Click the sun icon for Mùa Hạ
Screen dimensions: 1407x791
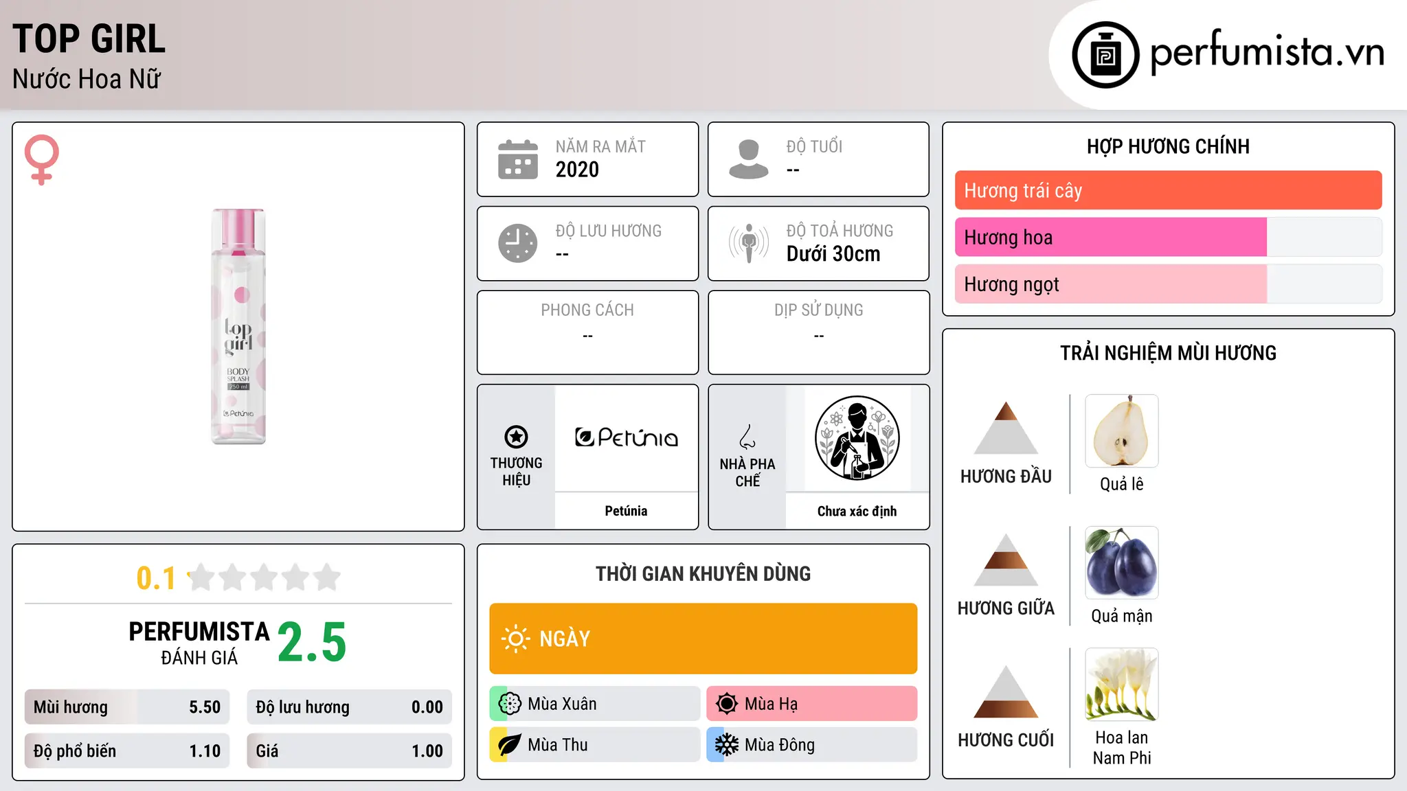click(x=726, y=704)
